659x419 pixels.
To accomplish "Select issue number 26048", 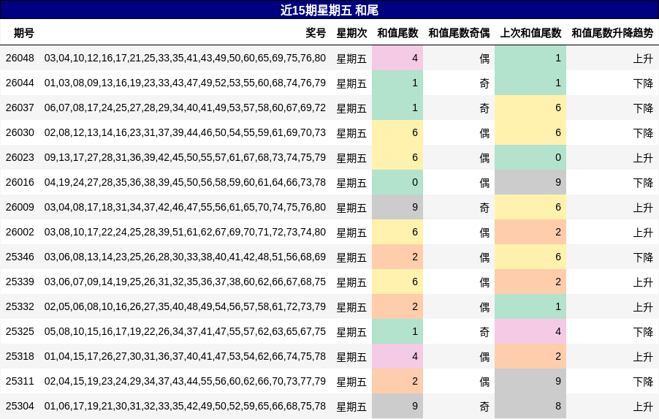I will pos(20,58).
